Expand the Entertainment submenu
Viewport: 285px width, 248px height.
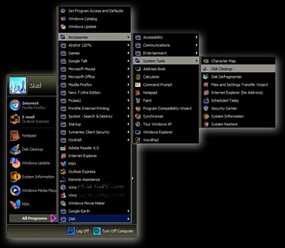click(166, 53)
